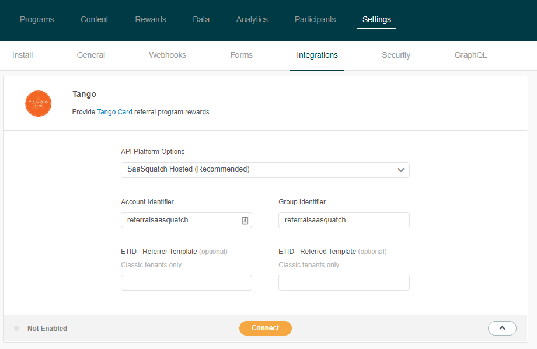The width and height of the screenshot is (537, 349).
Task: Open the Participants section
Action: point(315,19)
